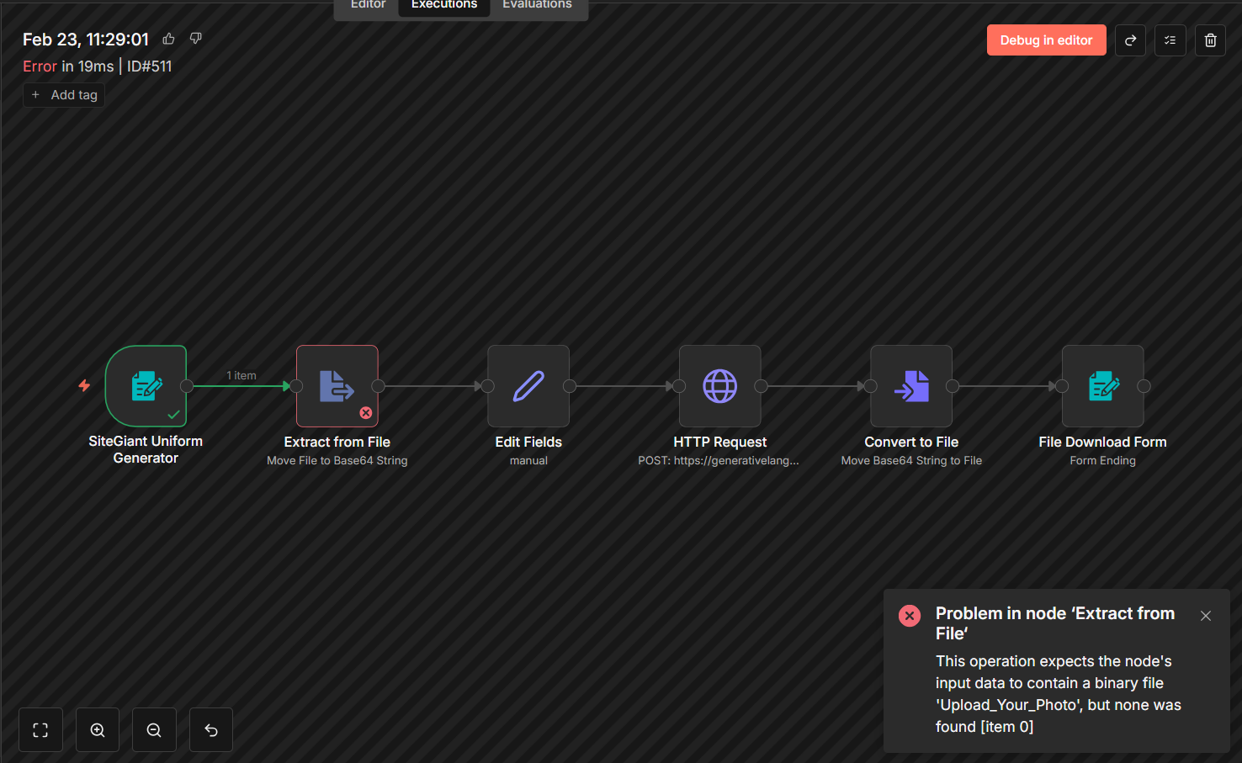Zoom out on the canvas
Screen dimensions: 1242x763
click(x=154, y=730)
